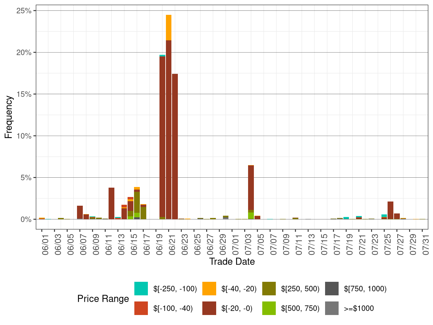The image size is (433, 325).
Task: Click the orange top segment of the tallest bar
Action: (x=168, y=27)
